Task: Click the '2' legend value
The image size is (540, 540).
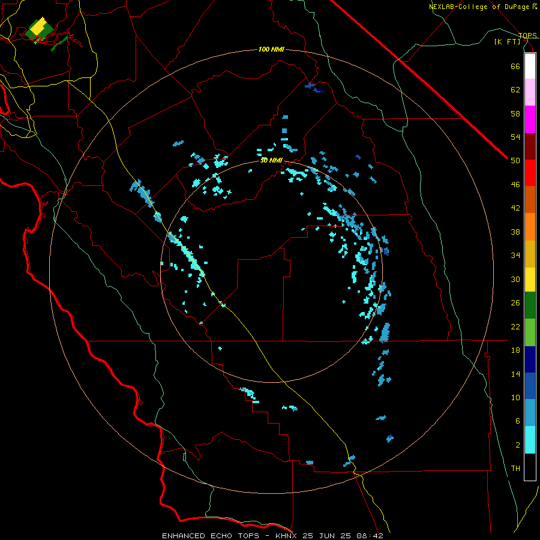Action: [x=518, y=445]
